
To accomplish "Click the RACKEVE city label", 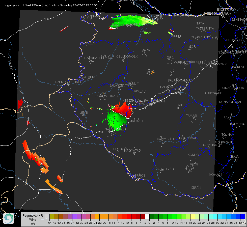I will tap(238, 67).
